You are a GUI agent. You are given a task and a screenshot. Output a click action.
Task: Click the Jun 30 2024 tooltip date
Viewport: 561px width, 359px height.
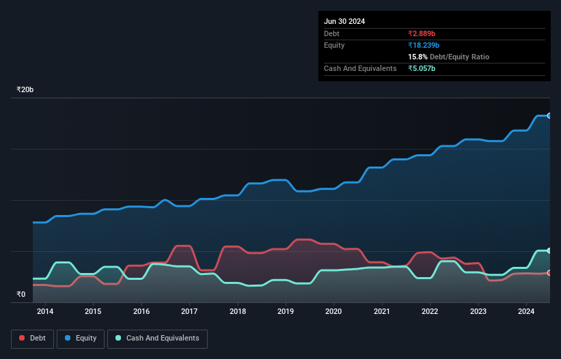344,21
